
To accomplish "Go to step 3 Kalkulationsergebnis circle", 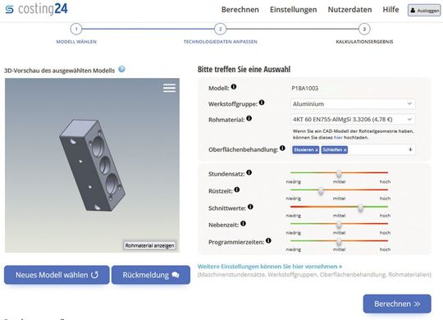I will 364,29.
